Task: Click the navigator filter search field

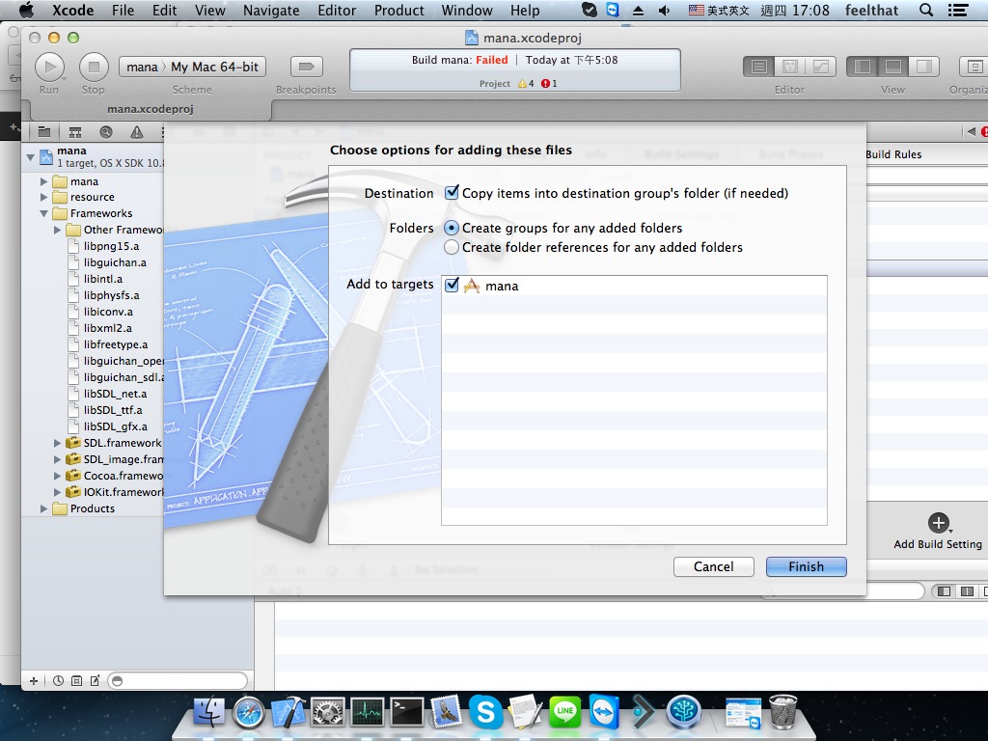Action: (x=178, y=680)
